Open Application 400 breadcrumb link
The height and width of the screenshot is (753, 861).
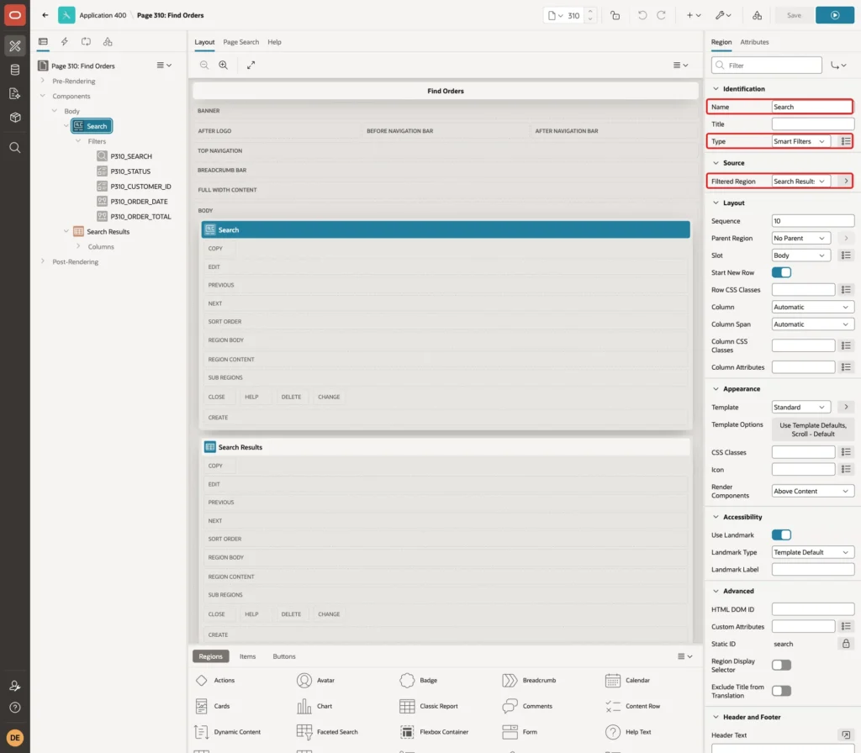pyautogui.click(x=103, y=15)
